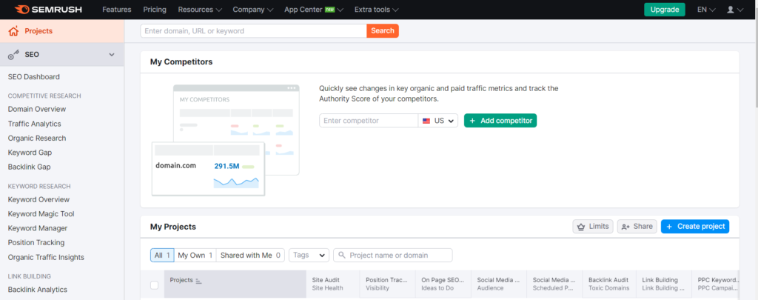The width and height of the screenshot is (758, 300).
Task: Open the Resources menu
Action: pyautogui.click(x=200, y=10)
